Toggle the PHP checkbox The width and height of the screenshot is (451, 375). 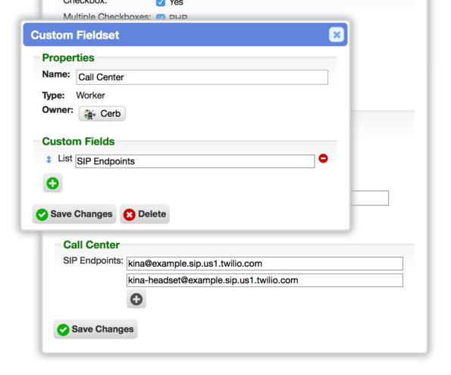[161, 17]
